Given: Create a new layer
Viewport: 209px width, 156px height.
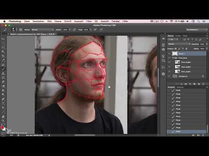Looking at the screenshot, I should [x=199, y=84].
